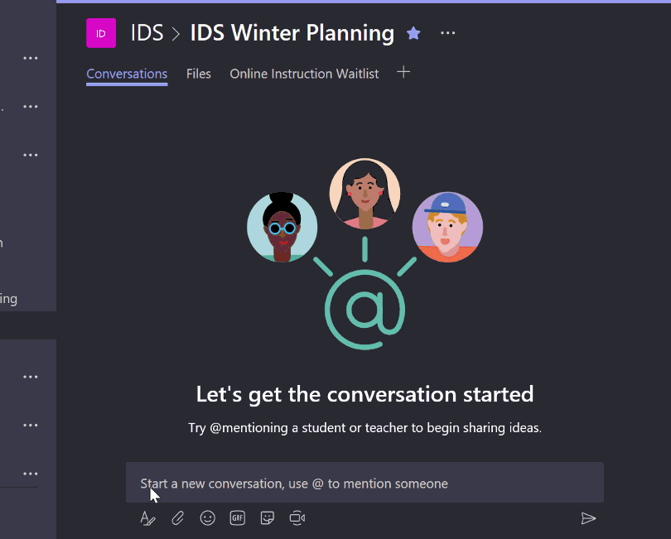Viewport: 671px width, 539px height.
Task: Click the avatar wearing a blue cap
Action: (x=447, y=227)
